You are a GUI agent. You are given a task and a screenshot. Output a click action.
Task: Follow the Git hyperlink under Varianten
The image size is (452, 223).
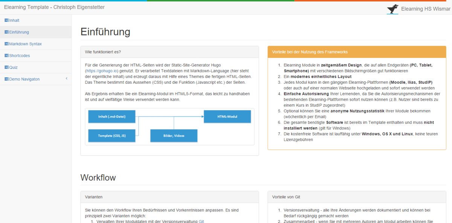tap(200, 221)
